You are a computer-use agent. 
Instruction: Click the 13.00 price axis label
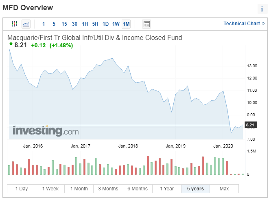pos(252,66)
